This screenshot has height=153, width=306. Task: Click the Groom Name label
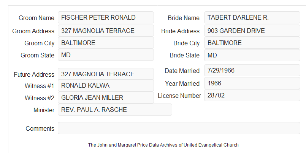click(x=36, y=18)
